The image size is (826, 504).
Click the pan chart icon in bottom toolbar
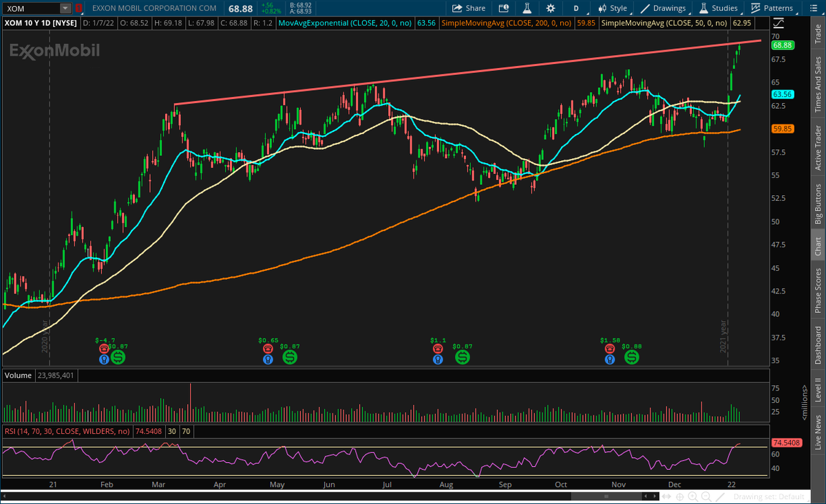coord(666,496)
